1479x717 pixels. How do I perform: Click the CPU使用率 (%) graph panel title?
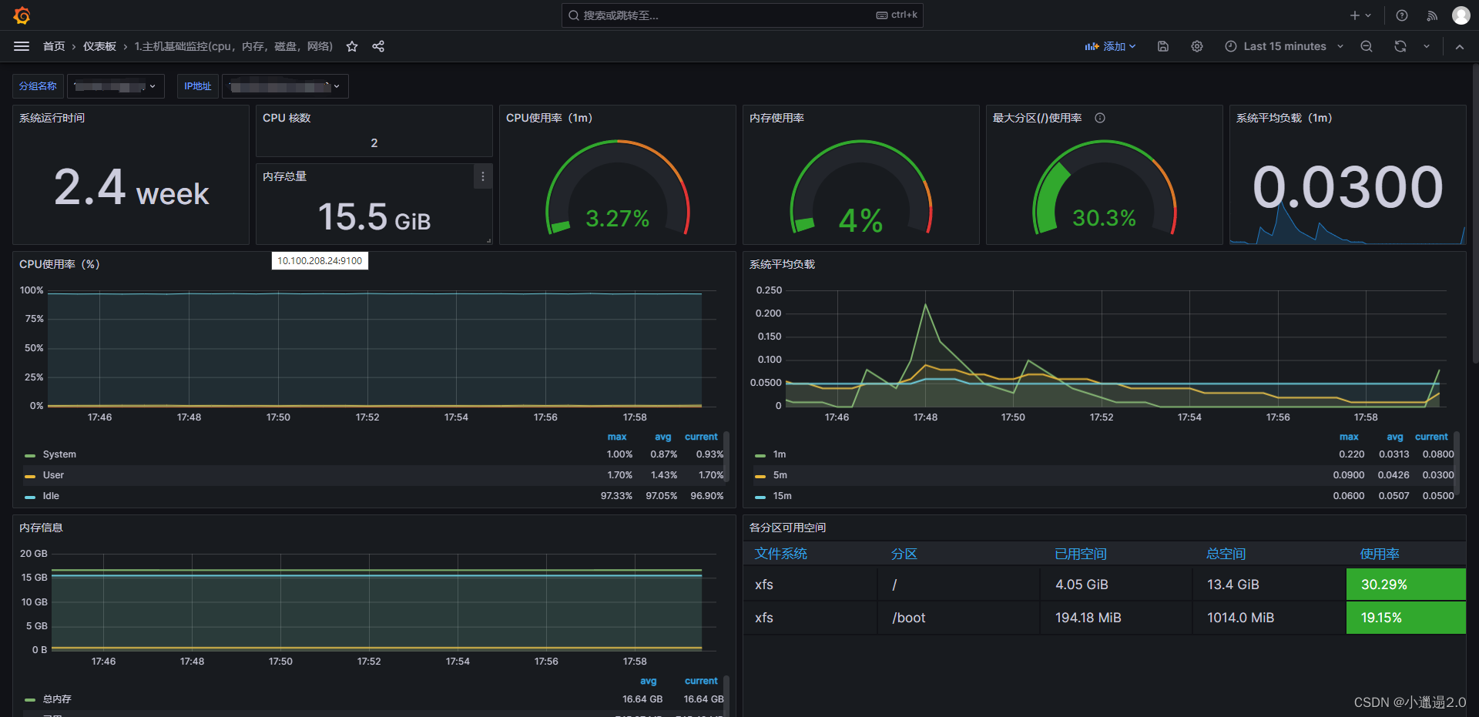point(59,264)
